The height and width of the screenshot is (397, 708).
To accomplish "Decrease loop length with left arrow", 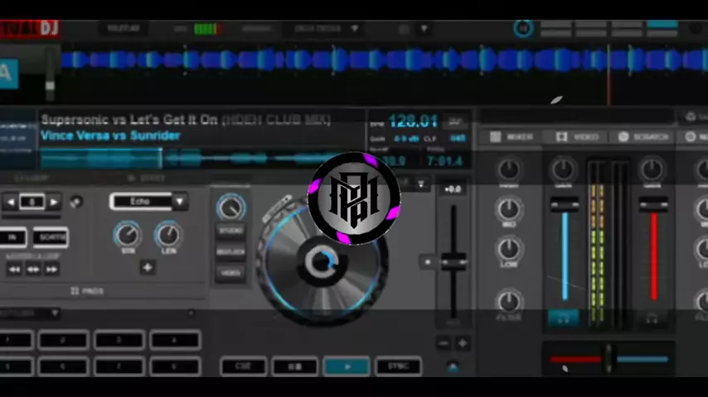I will pos(11,202).
